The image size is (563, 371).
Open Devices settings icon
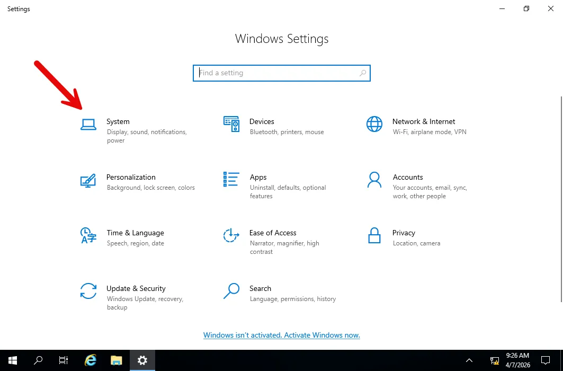(x=231, y=124)
